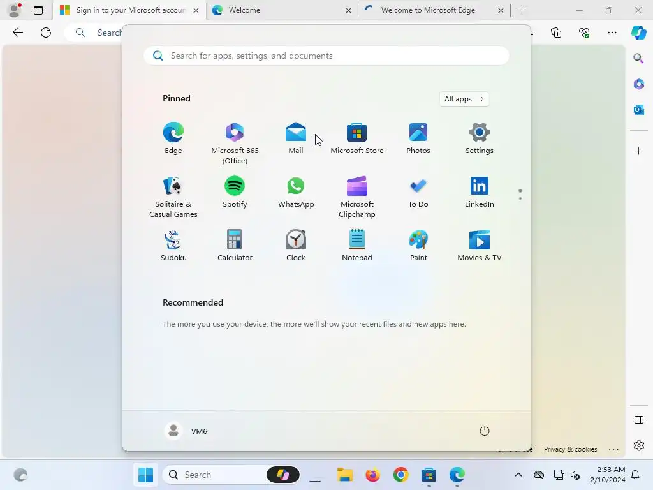This screenshot has height=490, width=653.
Task: Open Microsoft Clipchamp
Action: pyautogui.click(x=357, y=197)
